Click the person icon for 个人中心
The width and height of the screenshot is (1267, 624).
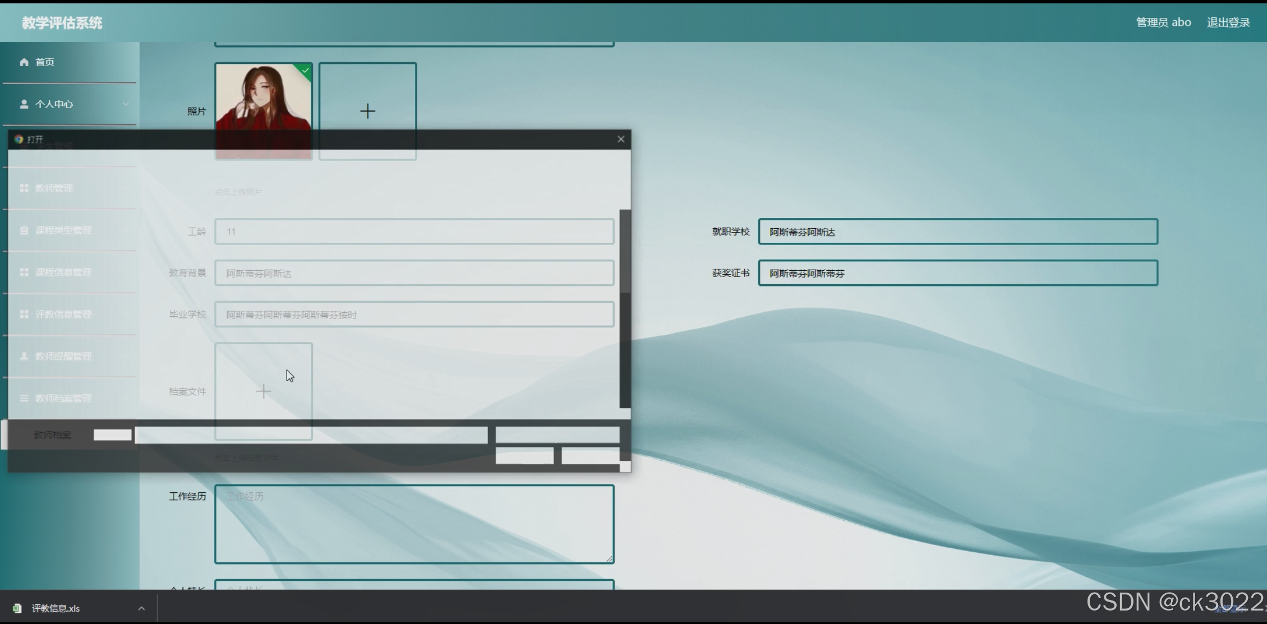[x=24, y=104]
